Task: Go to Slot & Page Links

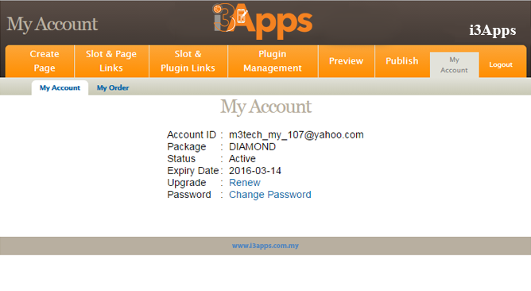Action: click(111, 61)
